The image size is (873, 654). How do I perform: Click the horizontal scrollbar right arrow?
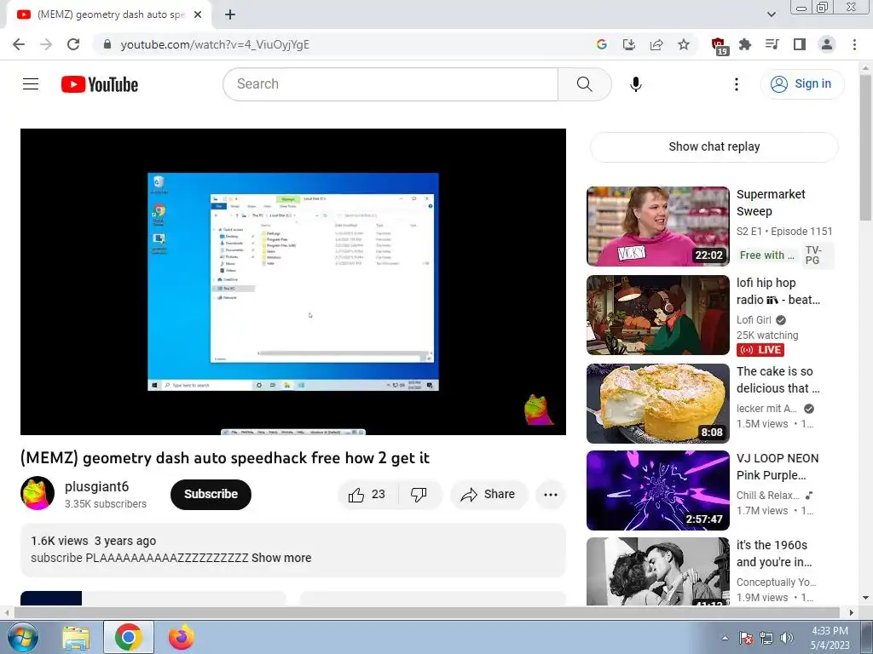(852, 612)
